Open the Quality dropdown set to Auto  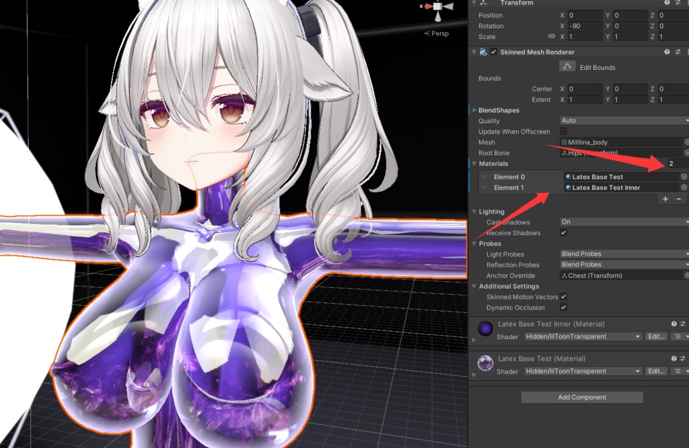click(x=624, y=120)
